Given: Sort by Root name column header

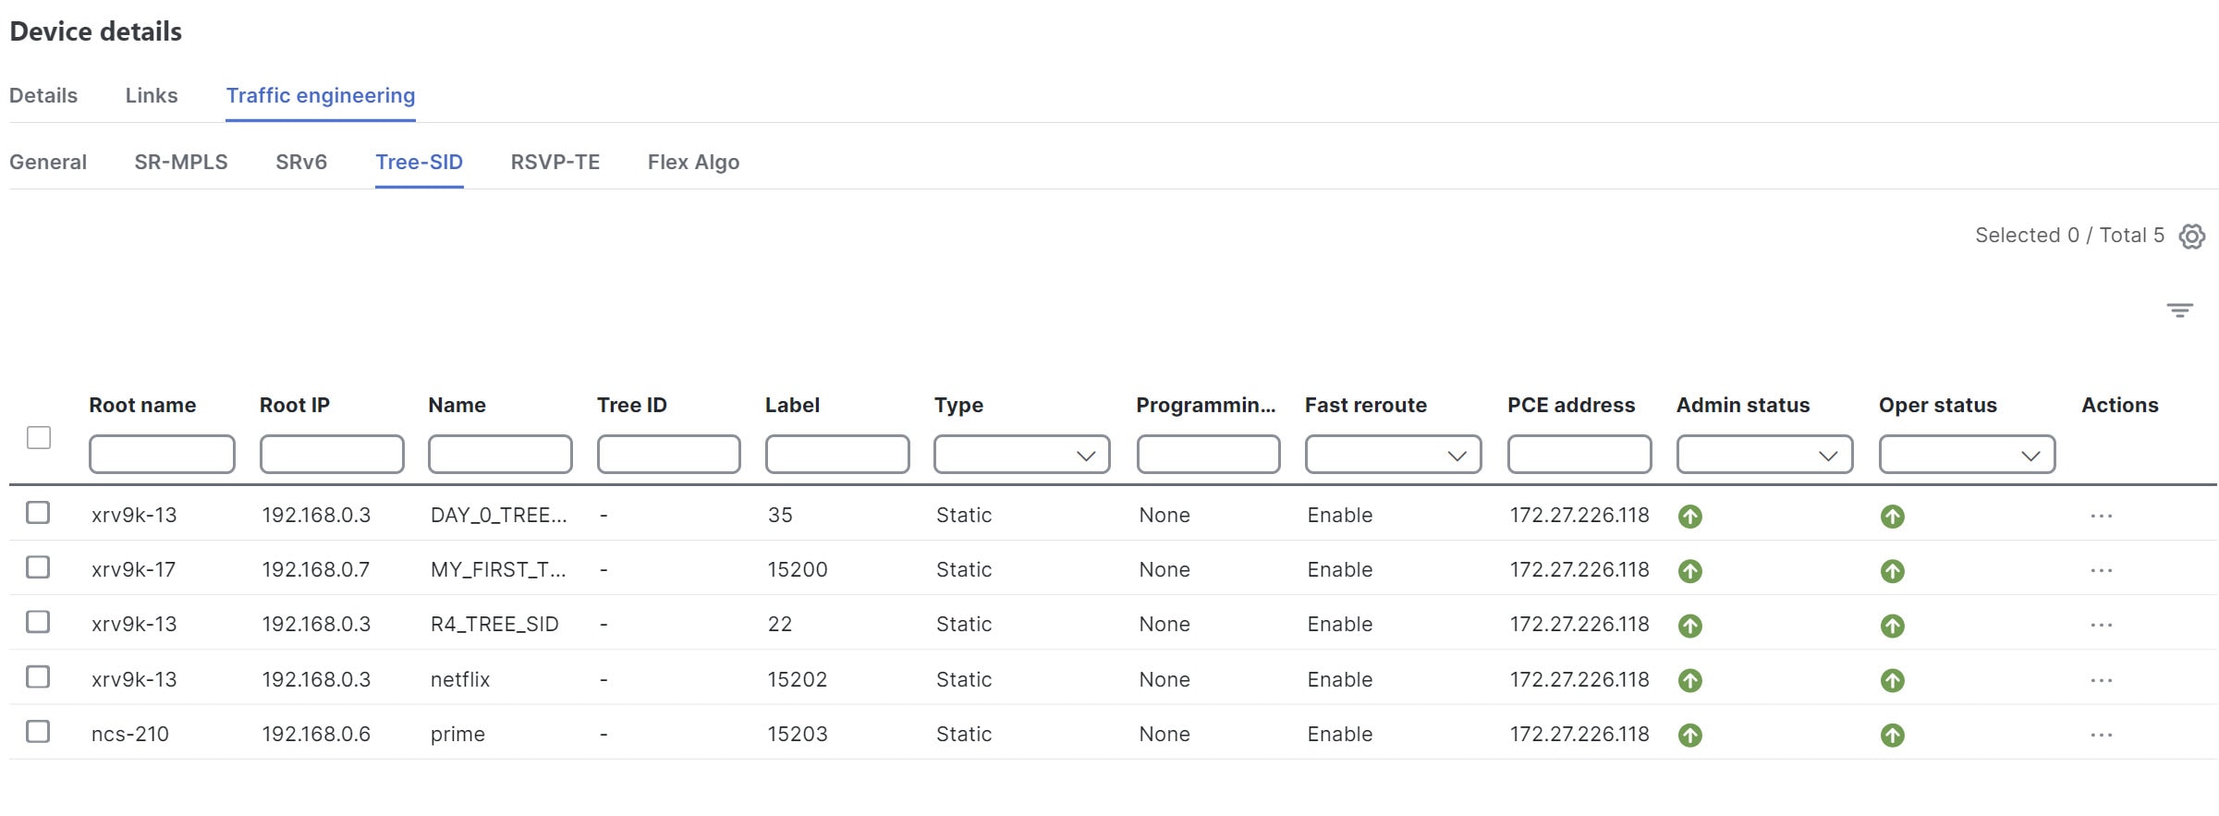Looking at the screenshot, I should click(142, 405).
